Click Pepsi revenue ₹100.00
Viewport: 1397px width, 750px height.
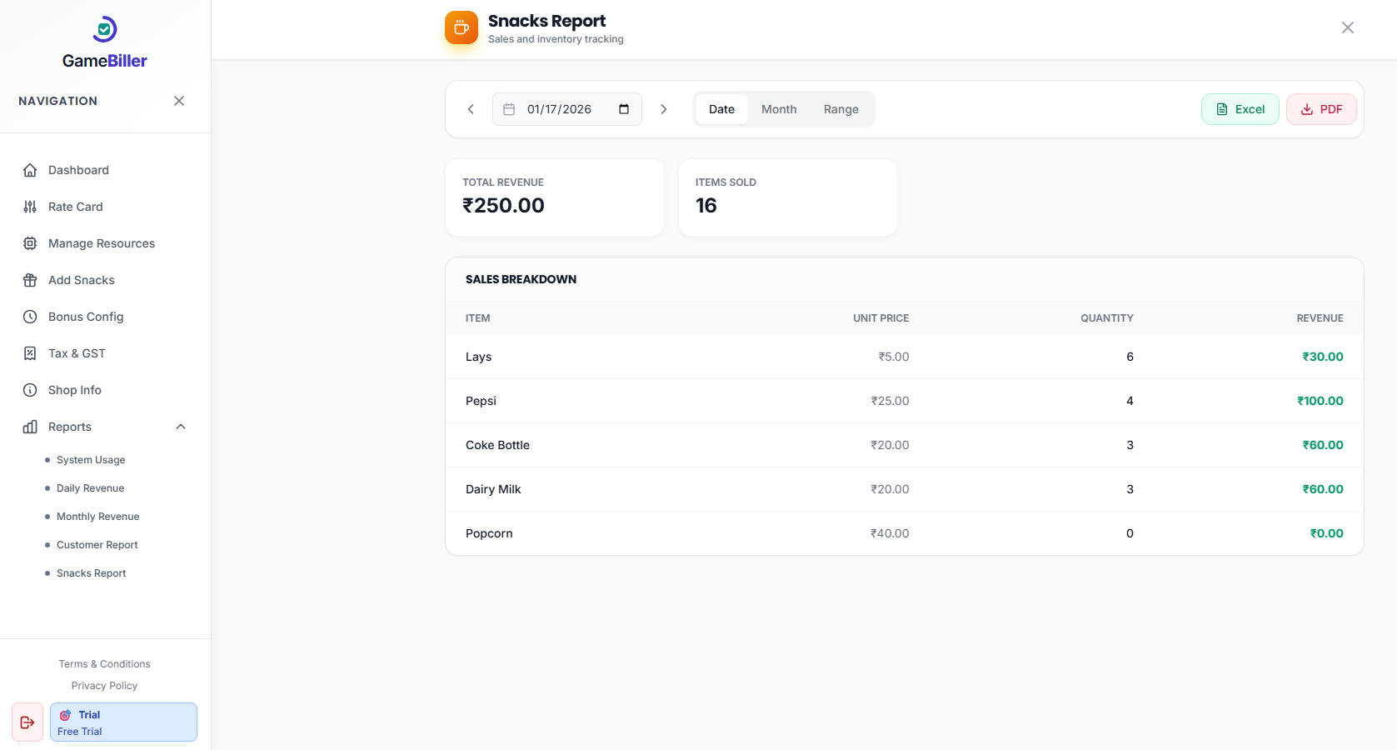click(1320, 401)
